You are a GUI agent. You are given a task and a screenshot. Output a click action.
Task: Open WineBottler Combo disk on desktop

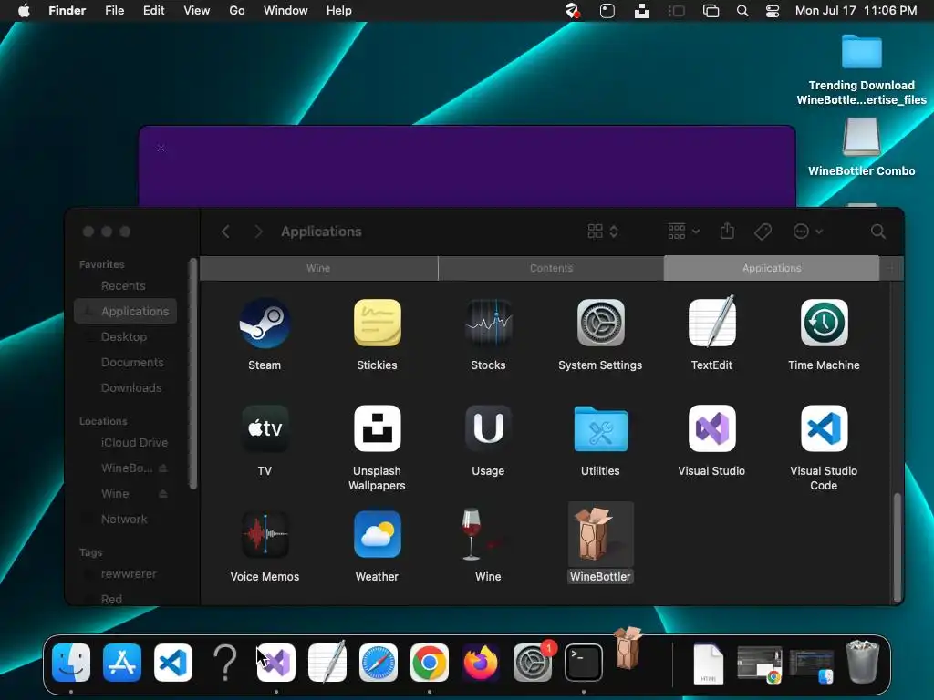(861, 138)
